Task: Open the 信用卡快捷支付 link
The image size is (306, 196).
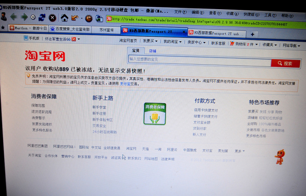Action: tap(206, 110)
